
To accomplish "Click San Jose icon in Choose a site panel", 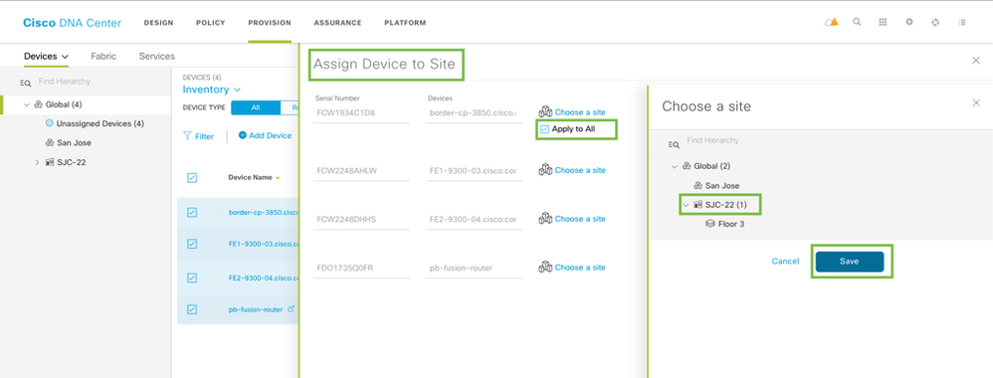I will [x=697, y=185].
